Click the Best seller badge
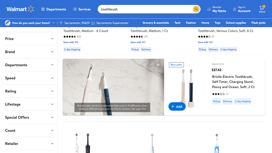The height and width of the screenshot is (153, 272). [176, 65]
